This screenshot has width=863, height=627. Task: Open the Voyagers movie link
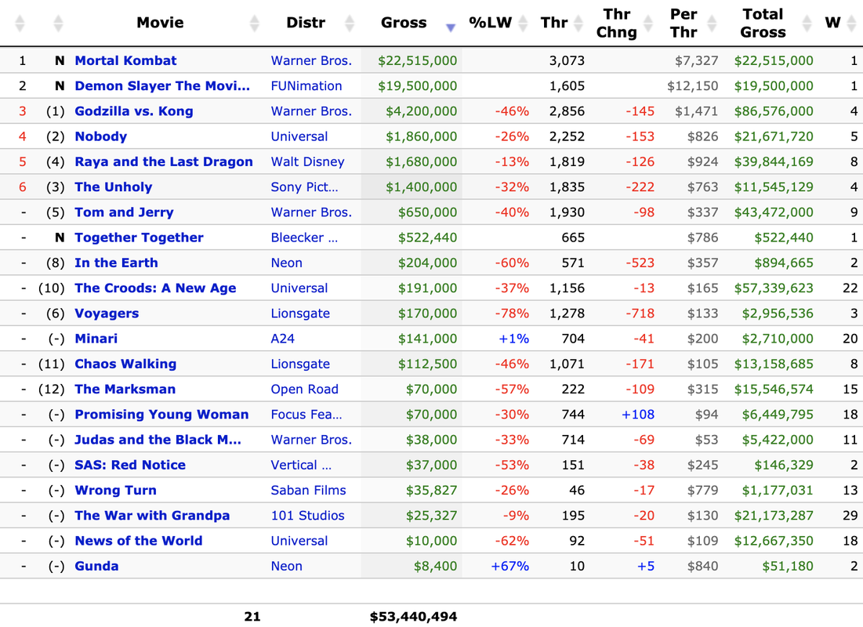[x=107, y=313]
